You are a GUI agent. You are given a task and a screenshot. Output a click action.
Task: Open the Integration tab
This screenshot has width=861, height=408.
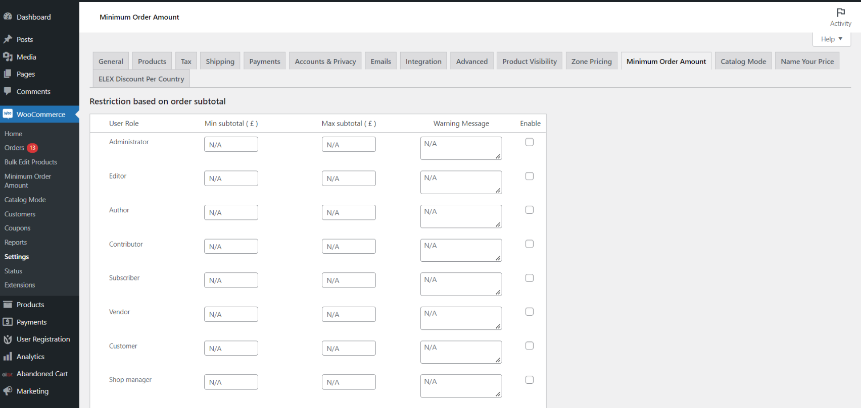(423, 61)
